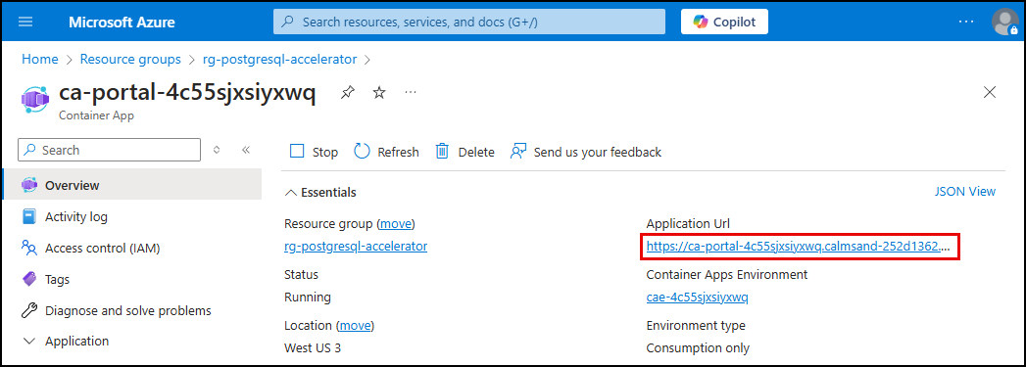Delete the container app
This screenshot has height=367, width=1026.
point(465,152)
